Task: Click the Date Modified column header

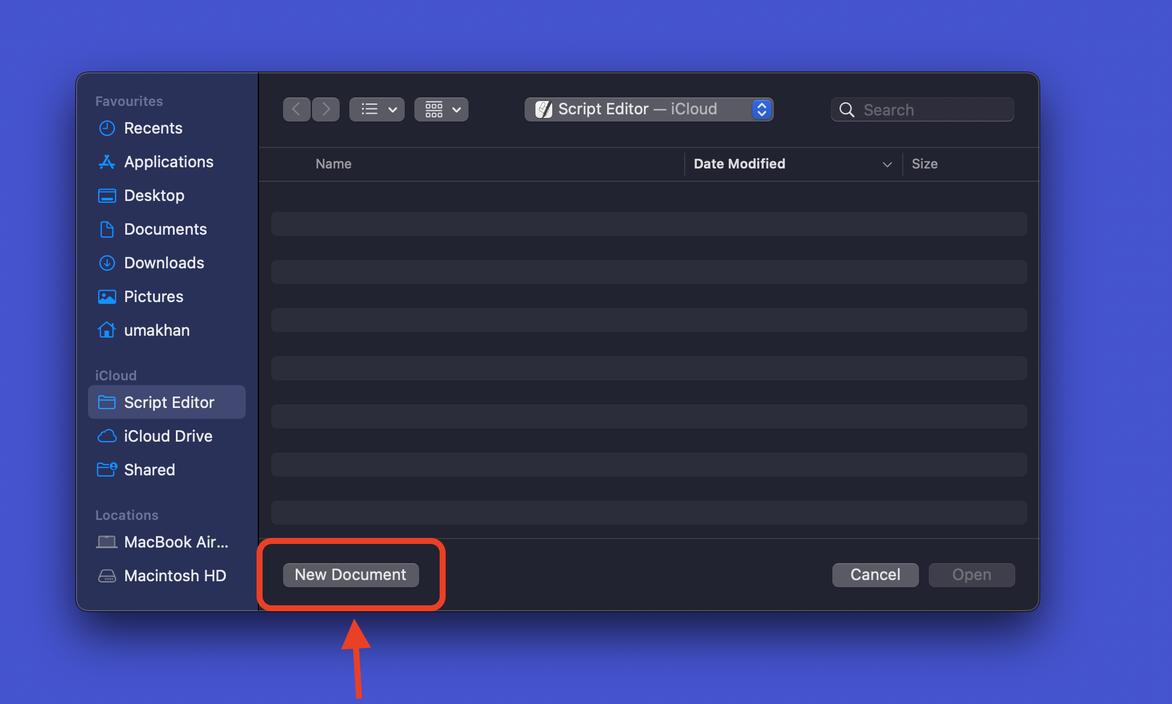Action: [790, 163]
